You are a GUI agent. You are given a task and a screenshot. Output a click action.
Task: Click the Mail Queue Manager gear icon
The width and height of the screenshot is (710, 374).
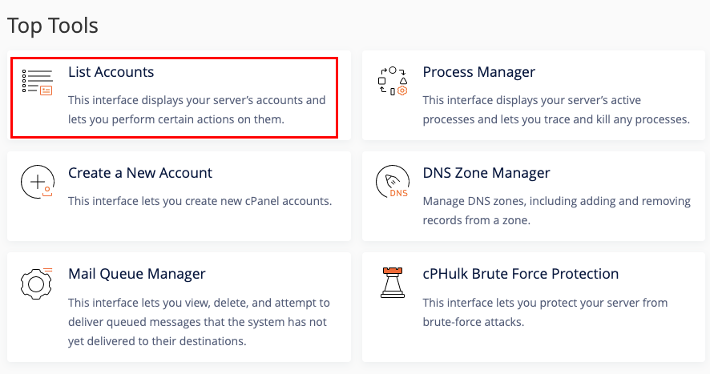coord(37,284)
